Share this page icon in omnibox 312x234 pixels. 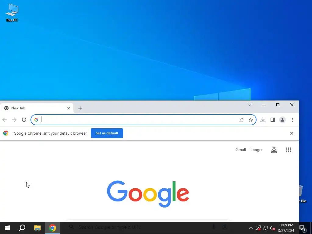241,120
